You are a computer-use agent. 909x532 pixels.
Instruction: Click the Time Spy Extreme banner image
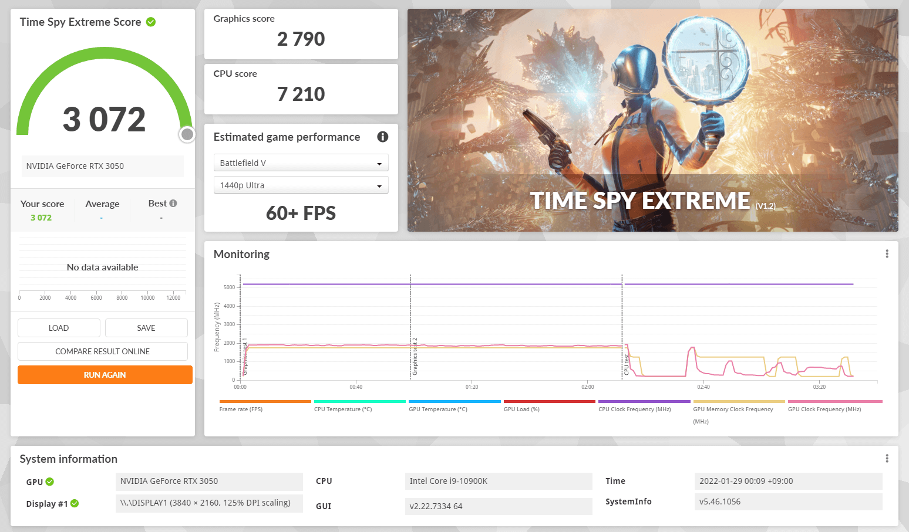point(653,120)
